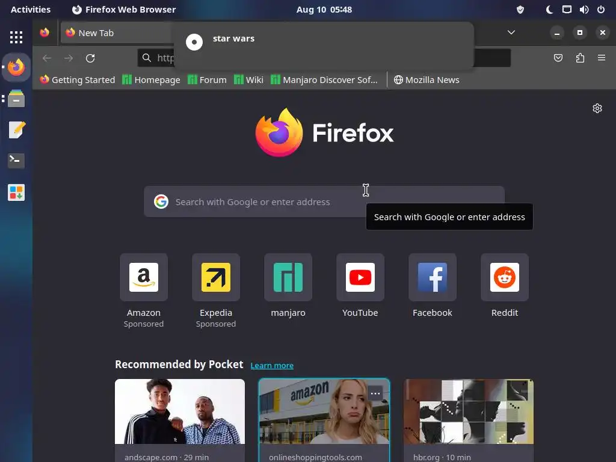Image resolution: width=616 pixels, height=462 pixels.
Task: Select the New Tab tab
Action: (117, 32)
